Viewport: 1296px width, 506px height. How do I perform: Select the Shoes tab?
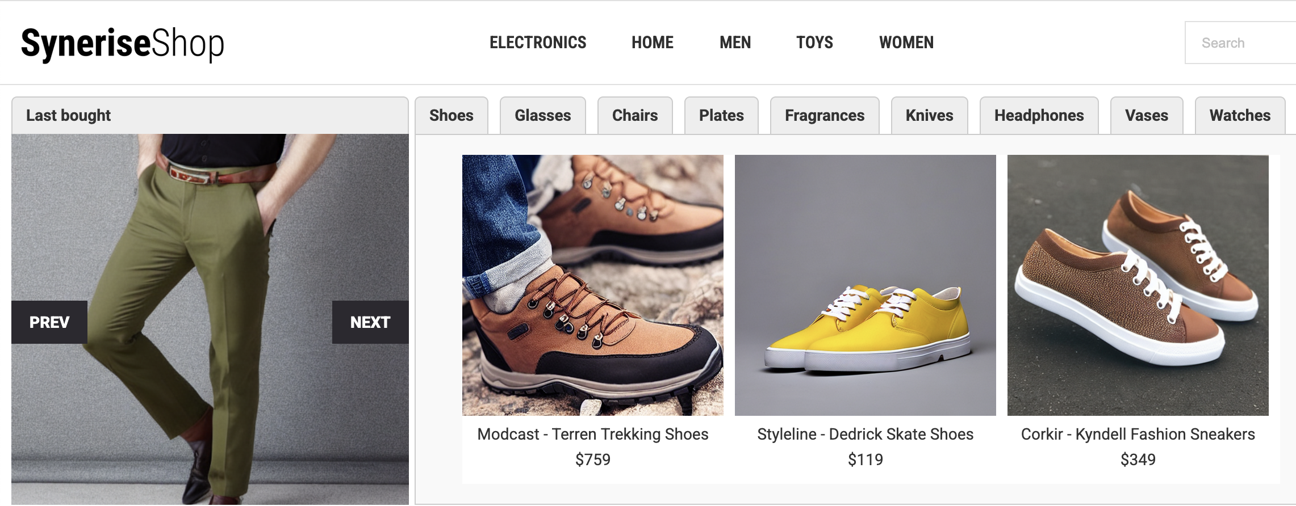(451, 116)
